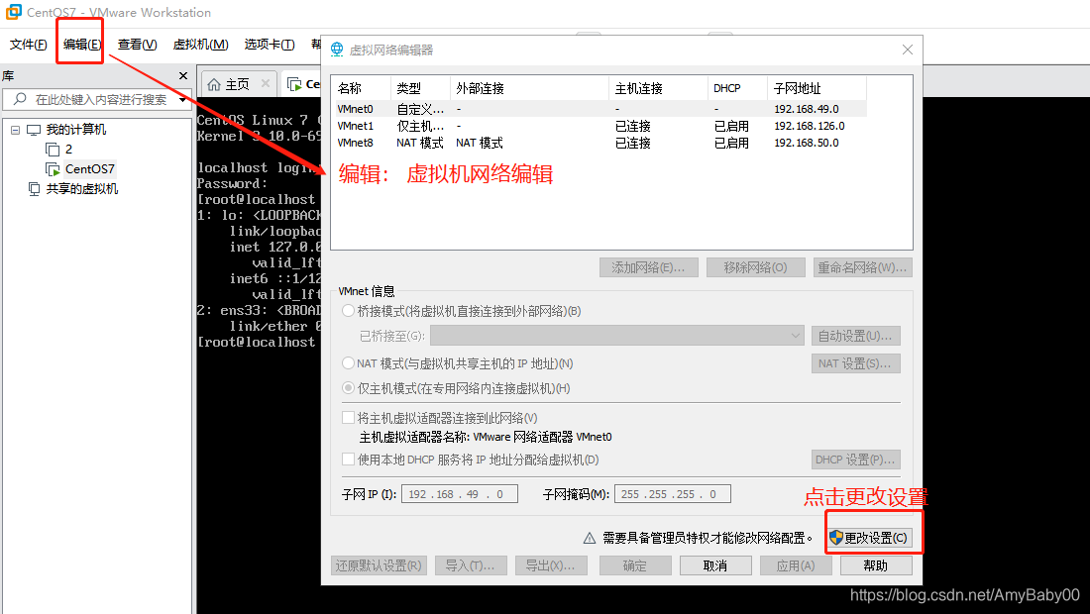Click the 应用(A) button

click(x=796, y=565)
